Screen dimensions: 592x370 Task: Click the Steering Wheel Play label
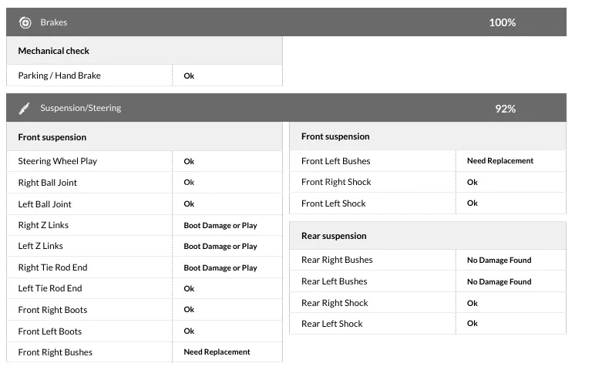(x=58, y=161)
